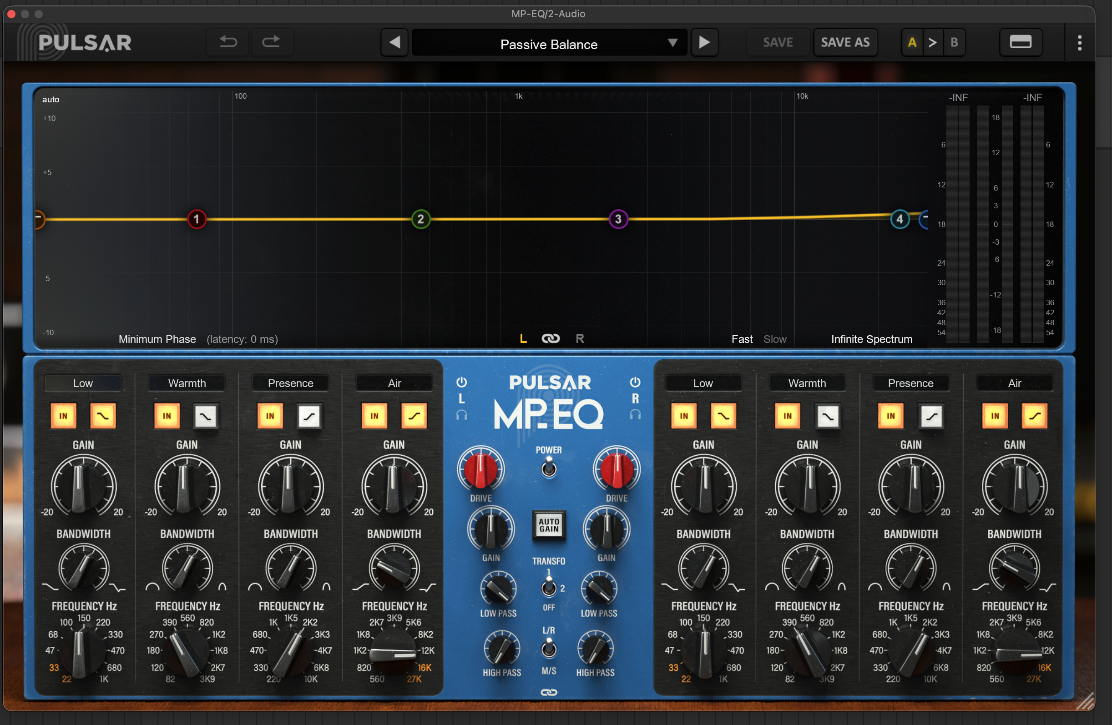Flip the POWER toggle switch
The height and width of the screenshot is (725, 1112).
pos(549,467)
